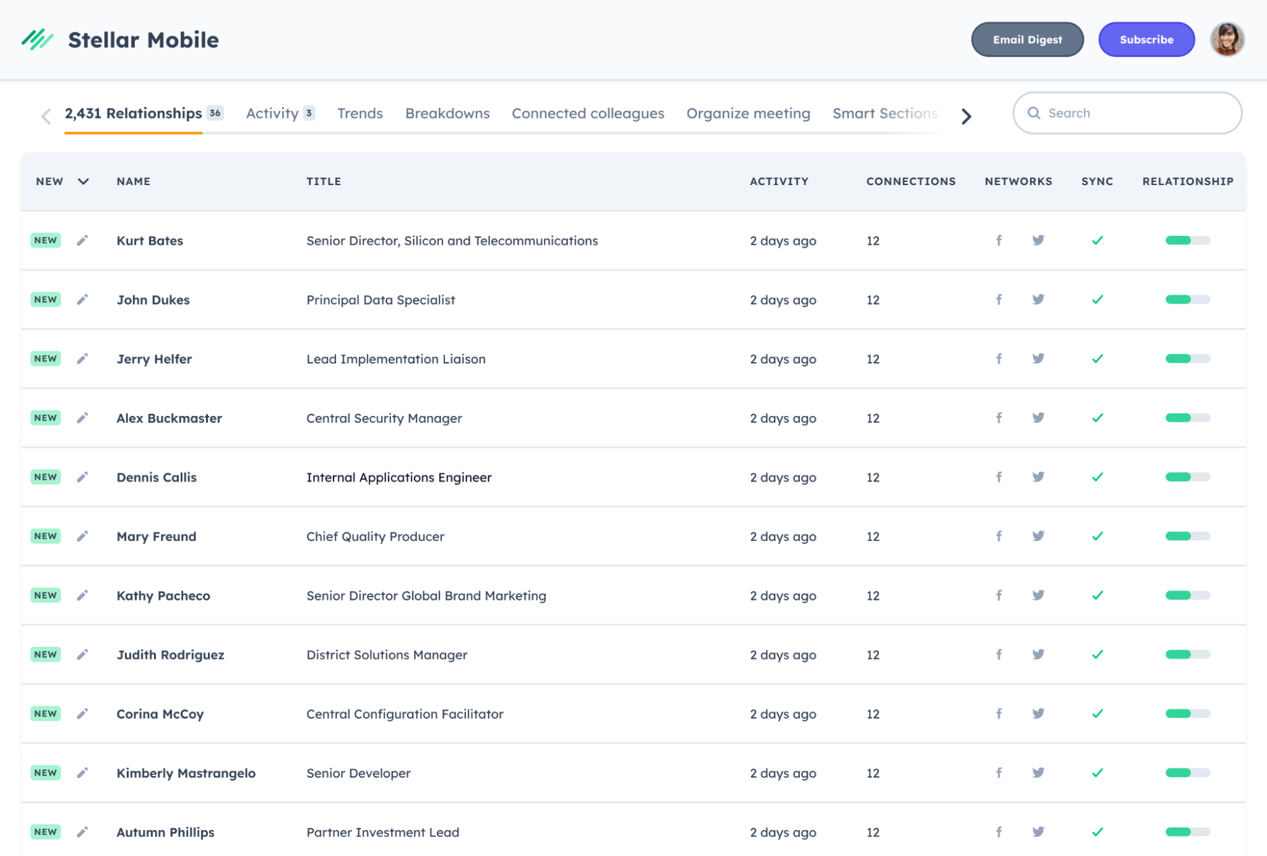Screen dimensions: 1267x856
Task: Toggle the sync checkmark for Dennis Callis
Action: click(x=1098, y=477)
